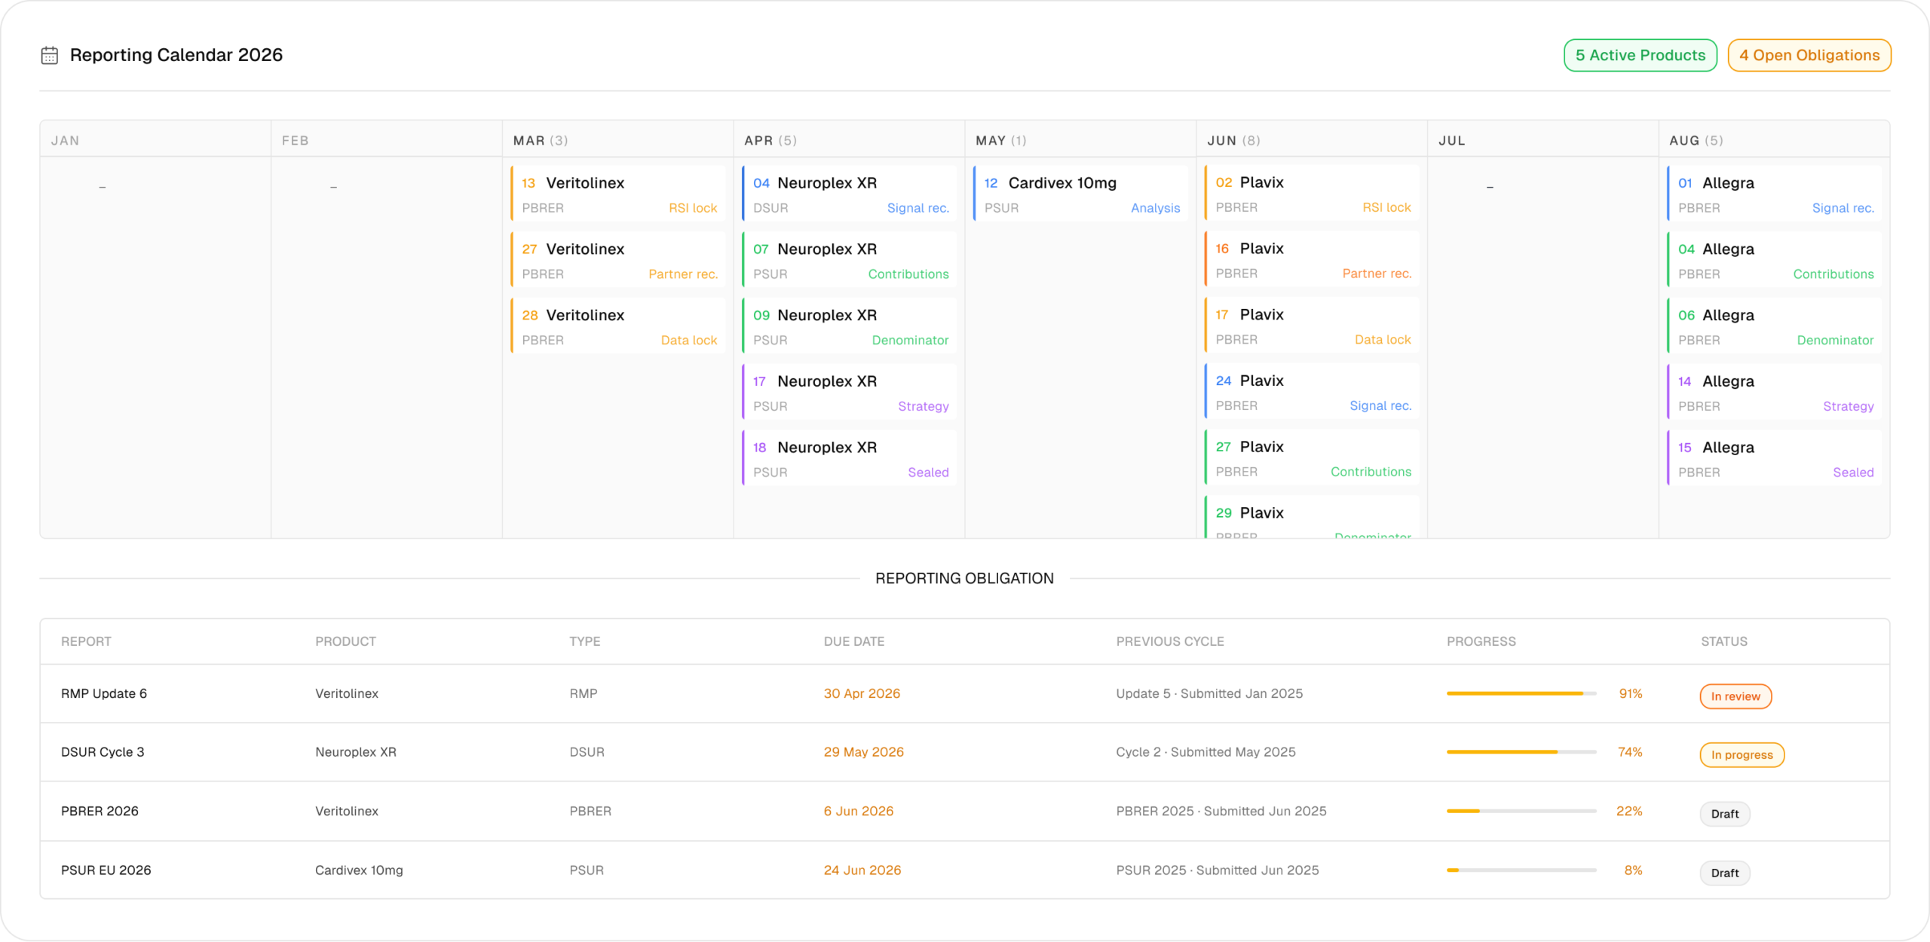Open Plavix Signal rec. card on June 24

[x=1312, y=391]
